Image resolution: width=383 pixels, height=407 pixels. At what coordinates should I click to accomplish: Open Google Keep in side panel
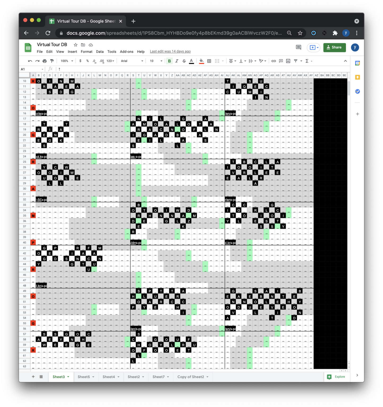point(357,77)
